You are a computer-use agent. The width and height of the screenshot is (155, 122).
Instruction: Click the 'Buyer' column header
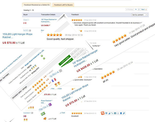tap(26, 15)
